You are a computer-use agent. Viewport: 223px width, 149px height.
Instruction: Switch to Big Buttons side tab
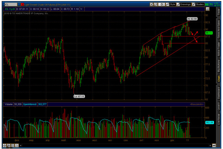(x=218, y=66)
